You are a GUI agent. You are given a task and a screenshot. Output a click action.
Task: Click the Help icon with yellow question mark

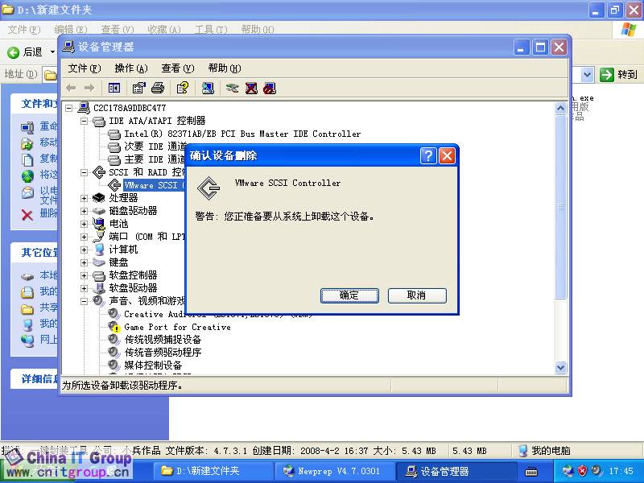[x=183, y=88]
